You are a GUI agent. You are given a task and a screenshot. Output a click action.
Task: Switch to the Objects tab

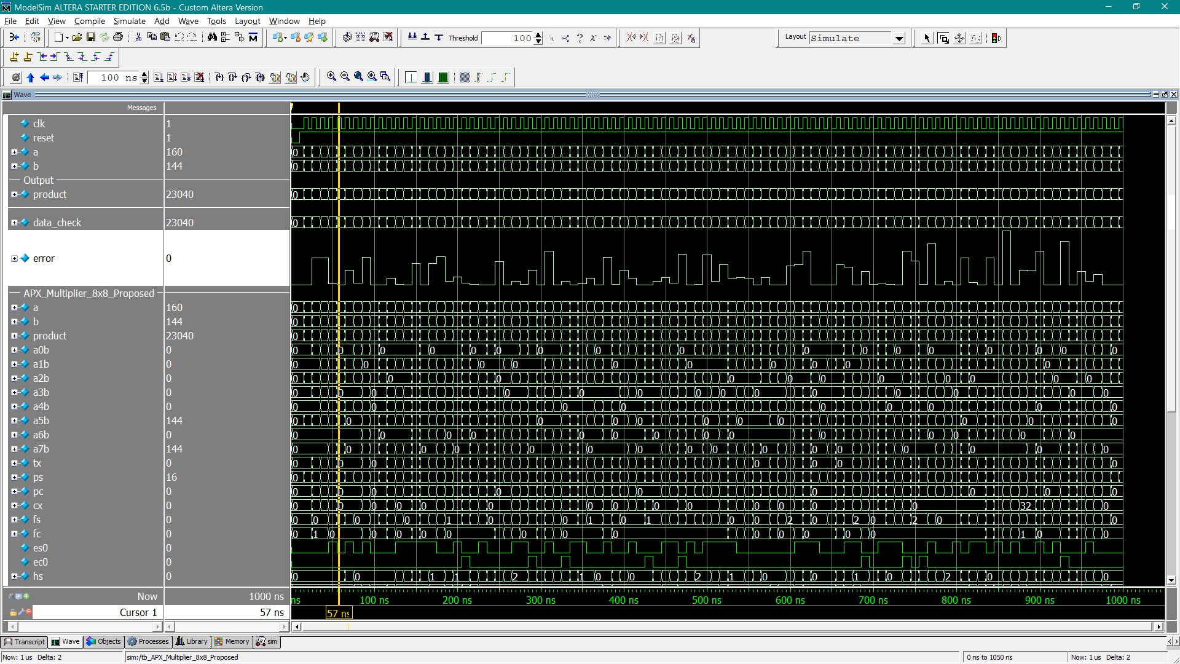click(x=103, y=641)
